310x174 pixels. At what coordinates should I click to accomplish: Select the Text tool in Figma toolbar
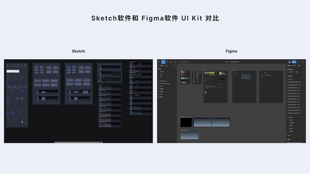[x=179, y=62]
